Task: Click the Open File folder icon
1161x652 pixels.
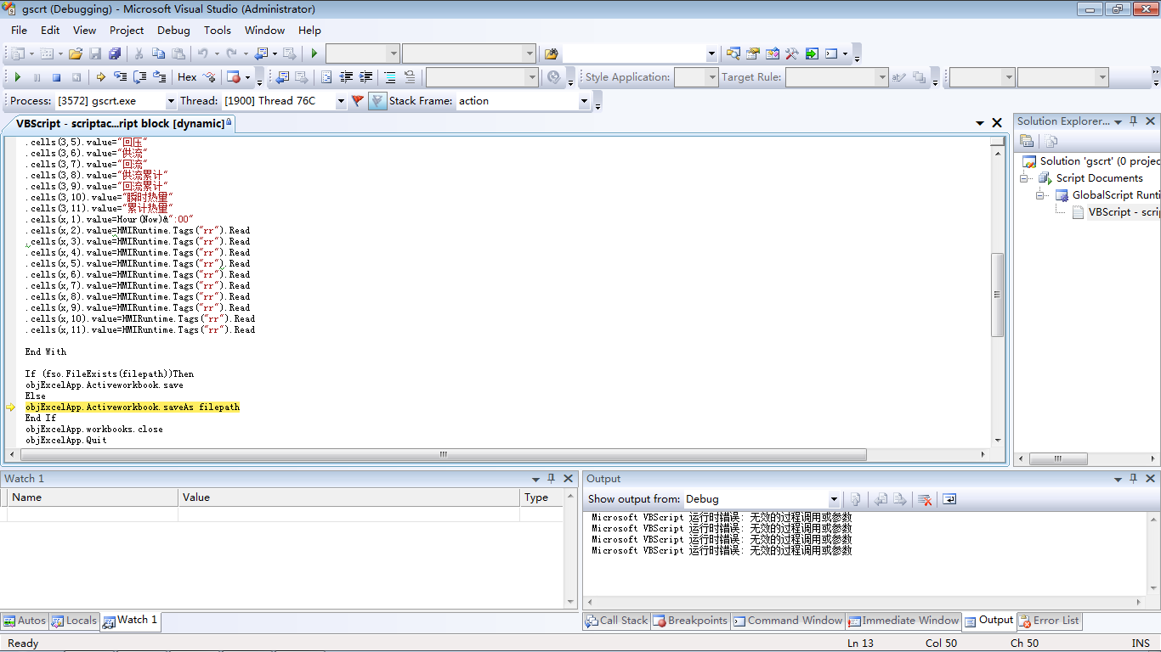Action: [76, 53]
